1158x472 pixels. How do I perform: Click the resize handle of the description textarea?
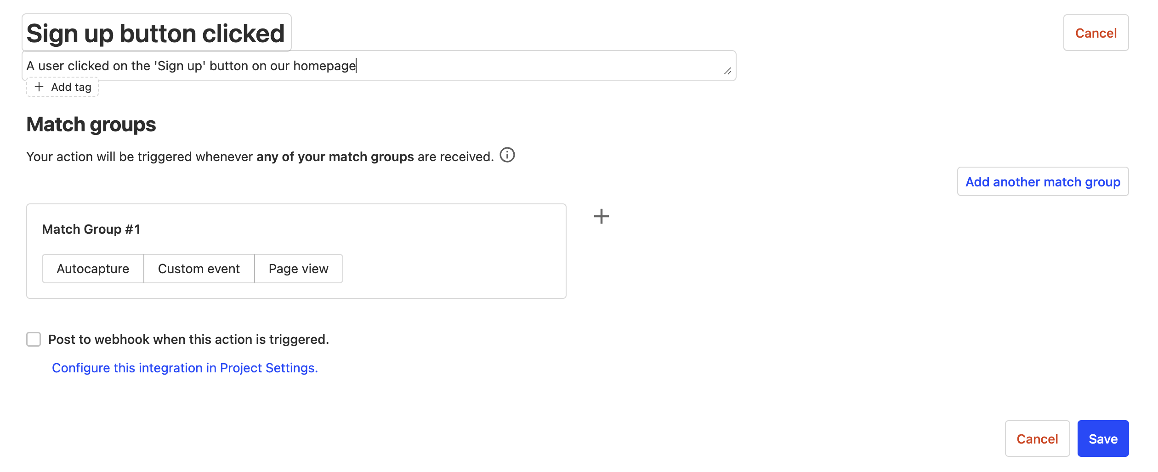click(x=728, y=72)
